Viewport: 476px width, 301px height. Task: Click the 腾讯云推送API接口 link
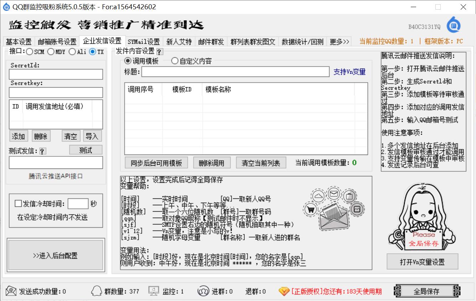pyautogui.click(x=56, y=176)
